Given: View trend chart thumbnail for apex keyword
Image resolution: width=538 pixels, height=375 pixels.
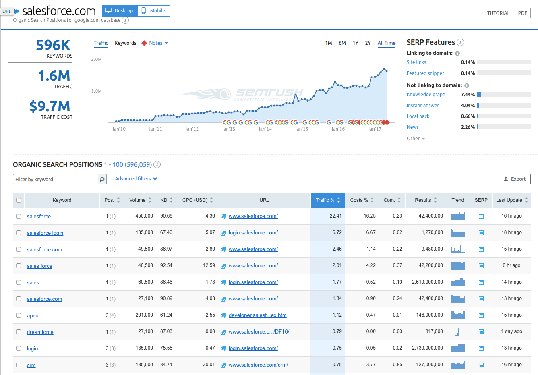Looking at the screenshot, I should [x=457, y=315].
